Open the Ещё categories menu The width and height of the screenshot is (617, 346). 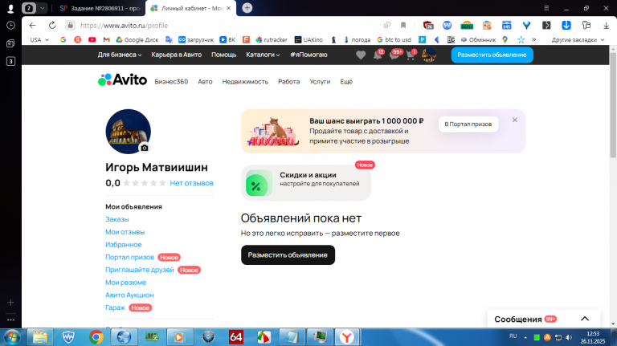point(346,81)
